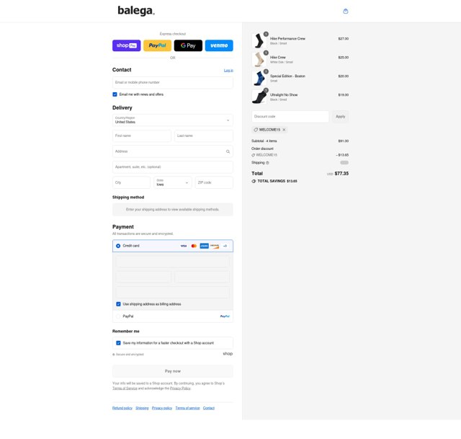Click the Subtotal $91.00 value

tap(344, 141)
